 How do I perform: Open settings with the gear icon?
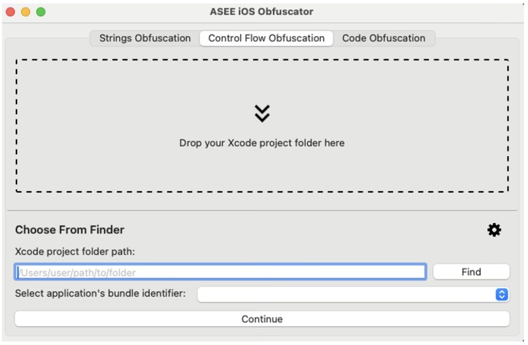tap(494, 230)
